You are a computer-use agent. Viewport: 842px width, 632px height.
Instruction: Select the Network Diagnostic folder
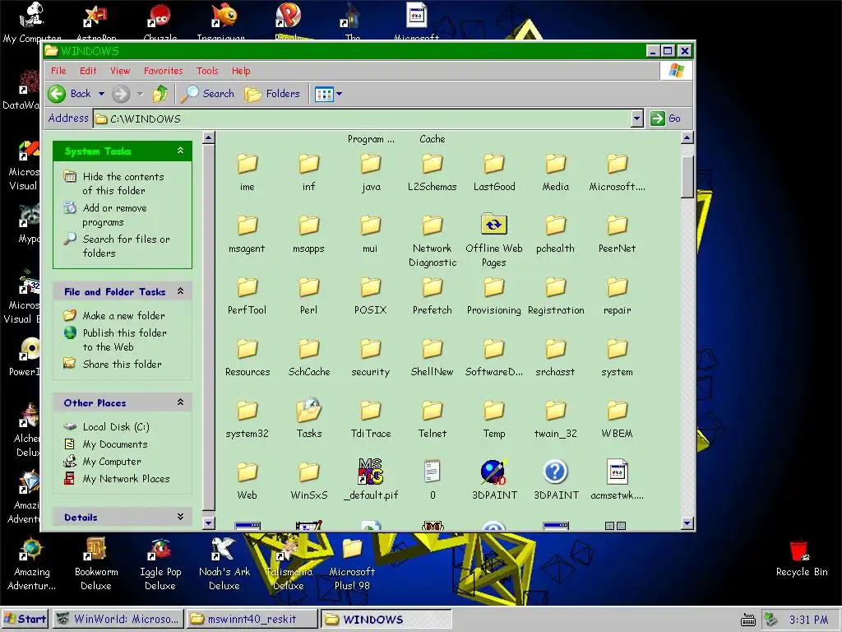(x=433, y=241)
